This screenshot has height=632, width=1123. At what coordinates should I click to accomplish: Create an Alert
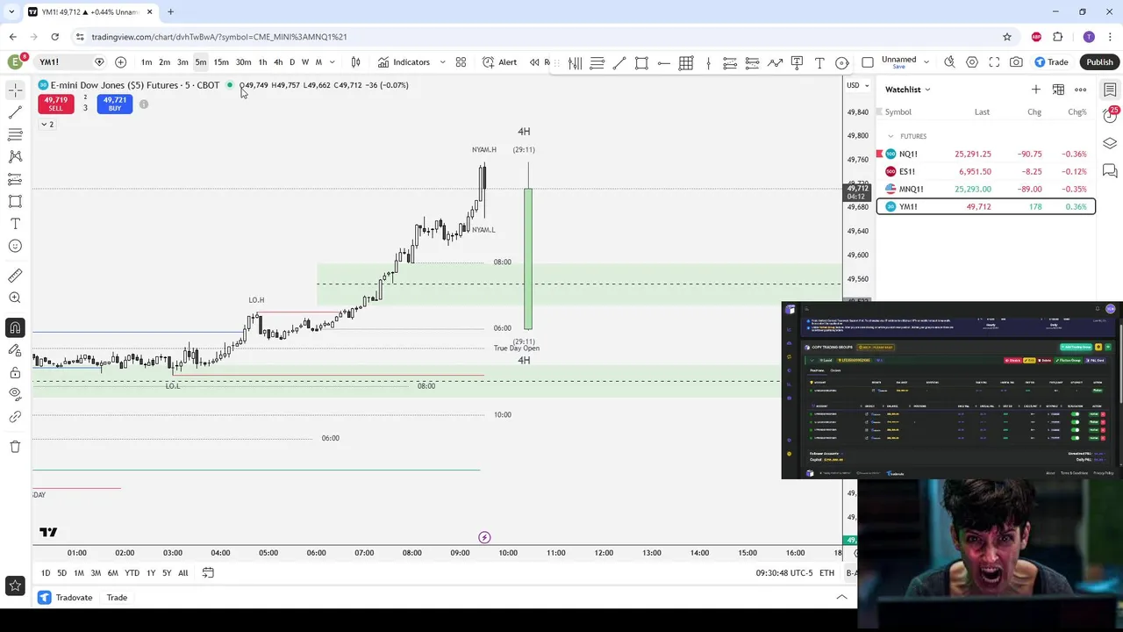point(499,62)
